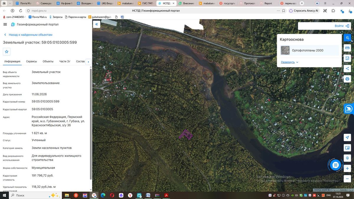Locate my position on the map
354x199 pixels.
click(347, 138)
